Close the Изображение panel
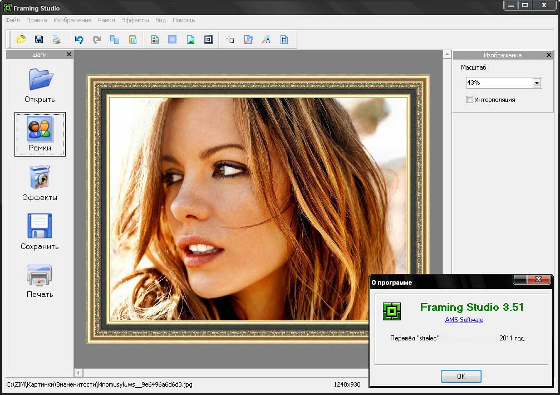Image resolution: width=560 pixels, height=395 pixels. [549, 55]
